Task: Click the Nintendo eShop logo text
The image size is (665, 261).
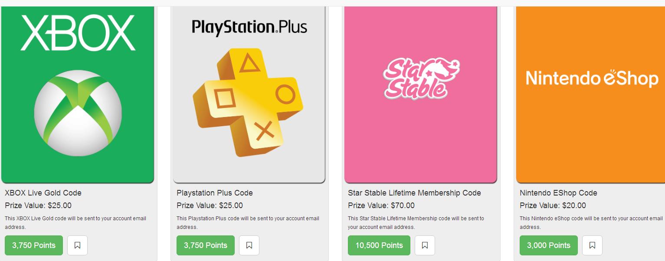Action: point(592,78)
